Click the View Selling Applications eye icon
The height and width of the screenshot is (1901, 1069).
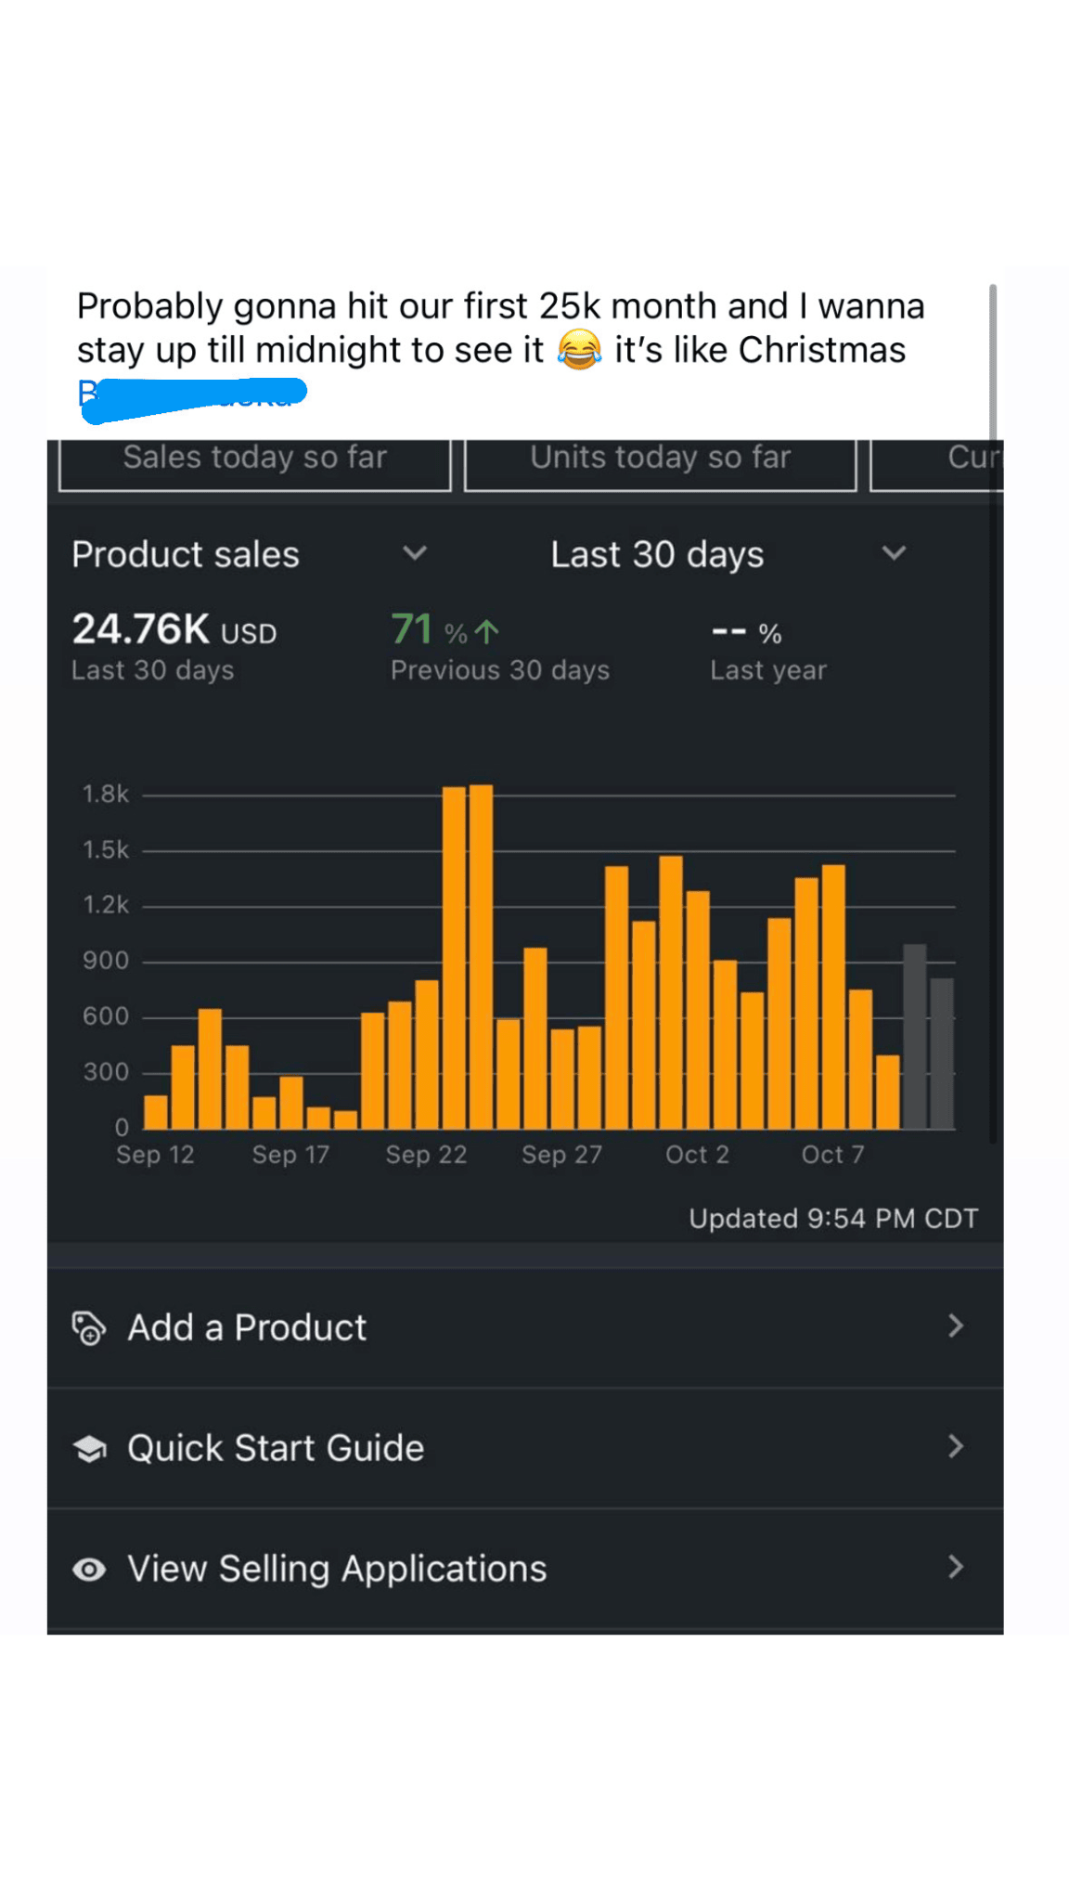point(89,1569)
